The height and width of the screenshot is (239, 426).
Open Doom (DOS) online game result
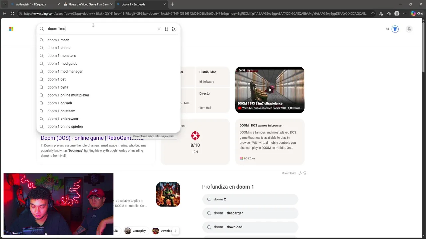[x=92, y=138]
